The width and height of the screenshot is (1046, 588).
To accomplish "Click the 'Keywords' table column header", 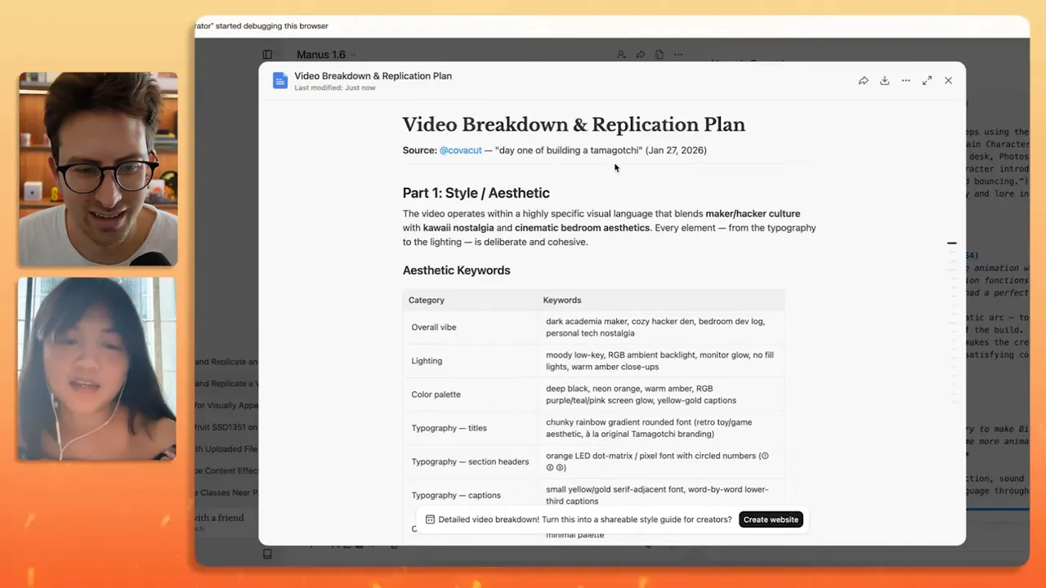I will pyautogui.click(x=562, y=300).
